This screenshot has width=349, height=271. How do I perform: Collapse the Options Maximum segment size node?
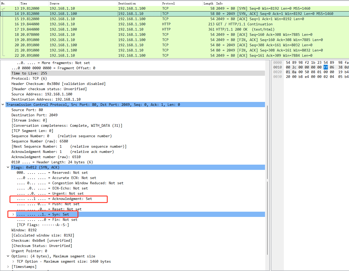coord(8,256)
